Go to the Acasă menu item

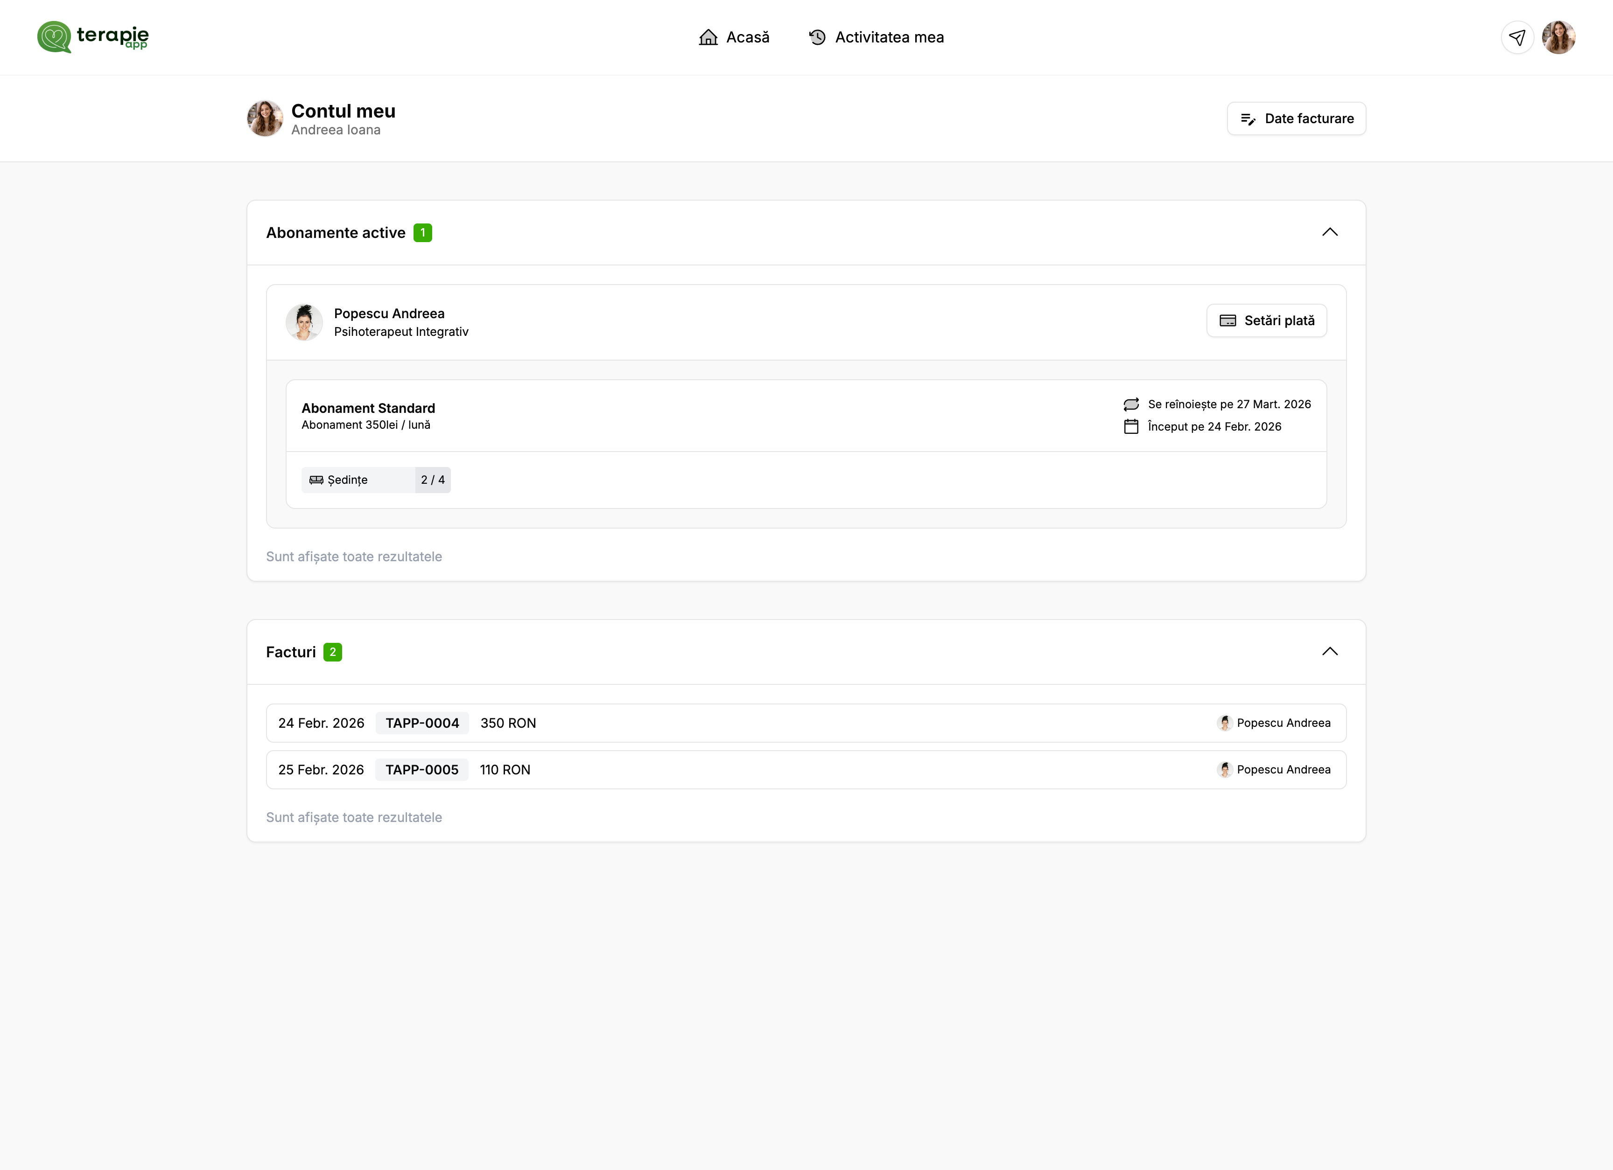(x=747, y=37)
